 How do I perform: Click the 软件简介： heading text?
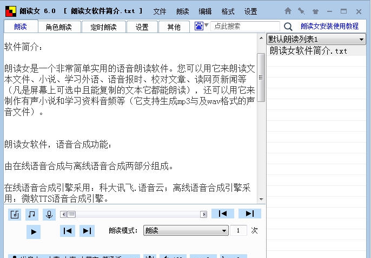pyautogui.click(x=24, y=47)
